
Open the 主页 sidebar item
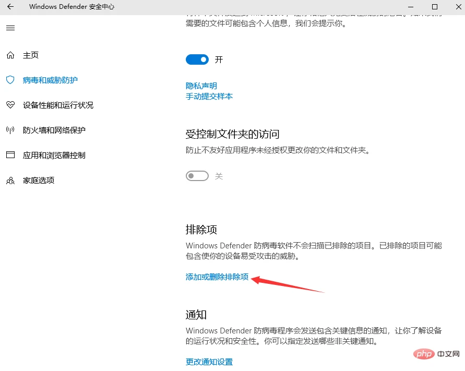coord(31,55)
